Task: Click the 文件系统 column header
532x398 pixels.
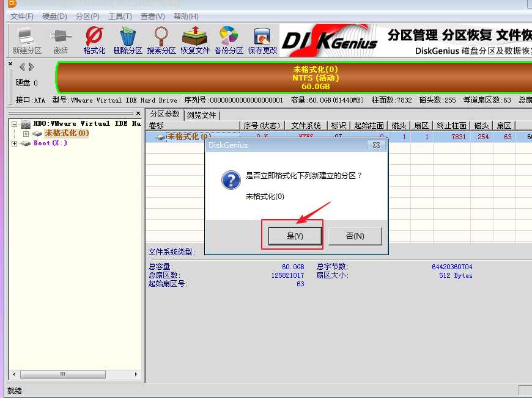Action: click(x=306, y=126)
